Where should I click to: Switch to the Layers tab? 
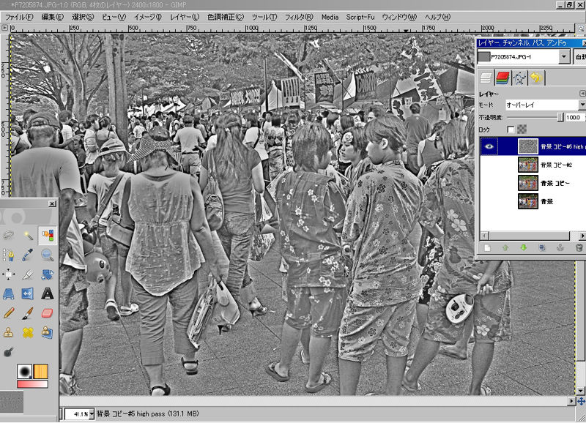pyautogui.click(x=486, y=78)
